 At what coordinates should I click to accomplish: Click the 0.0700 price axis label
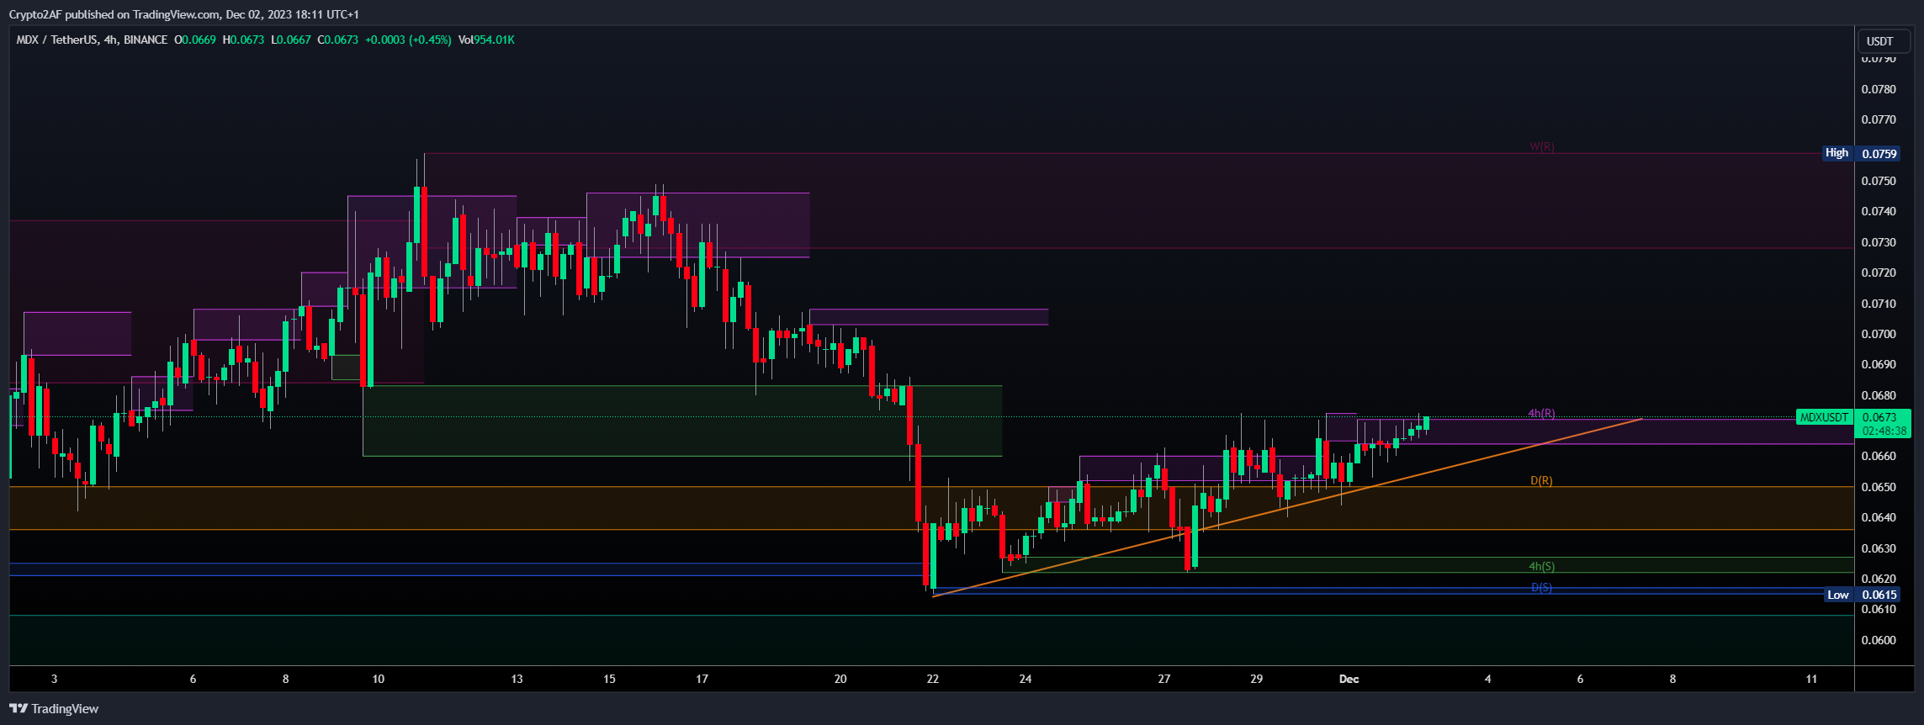pyautogui.click(x=1879, y=334)
